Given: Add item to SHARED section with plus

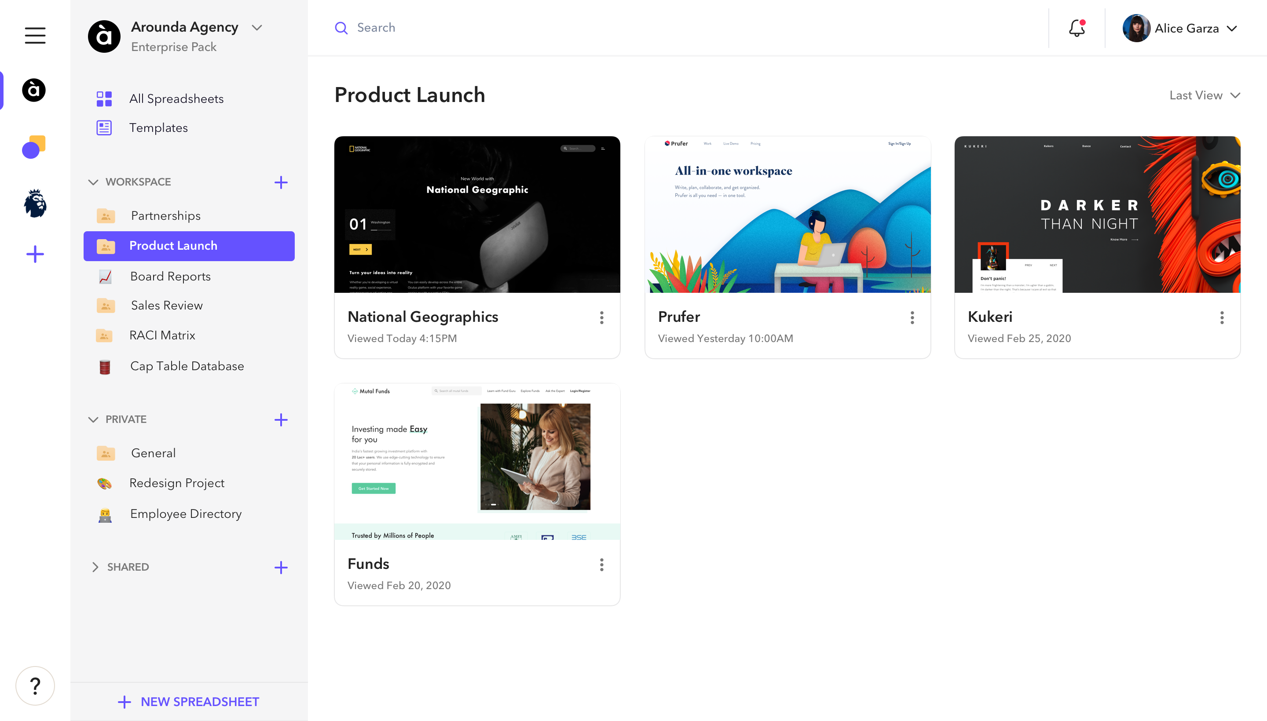Looking at the screenshot, I should (x=281, y=568).
